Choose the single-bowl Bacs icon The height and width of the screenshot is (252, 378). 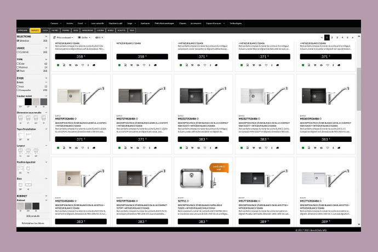click(20, 185)
